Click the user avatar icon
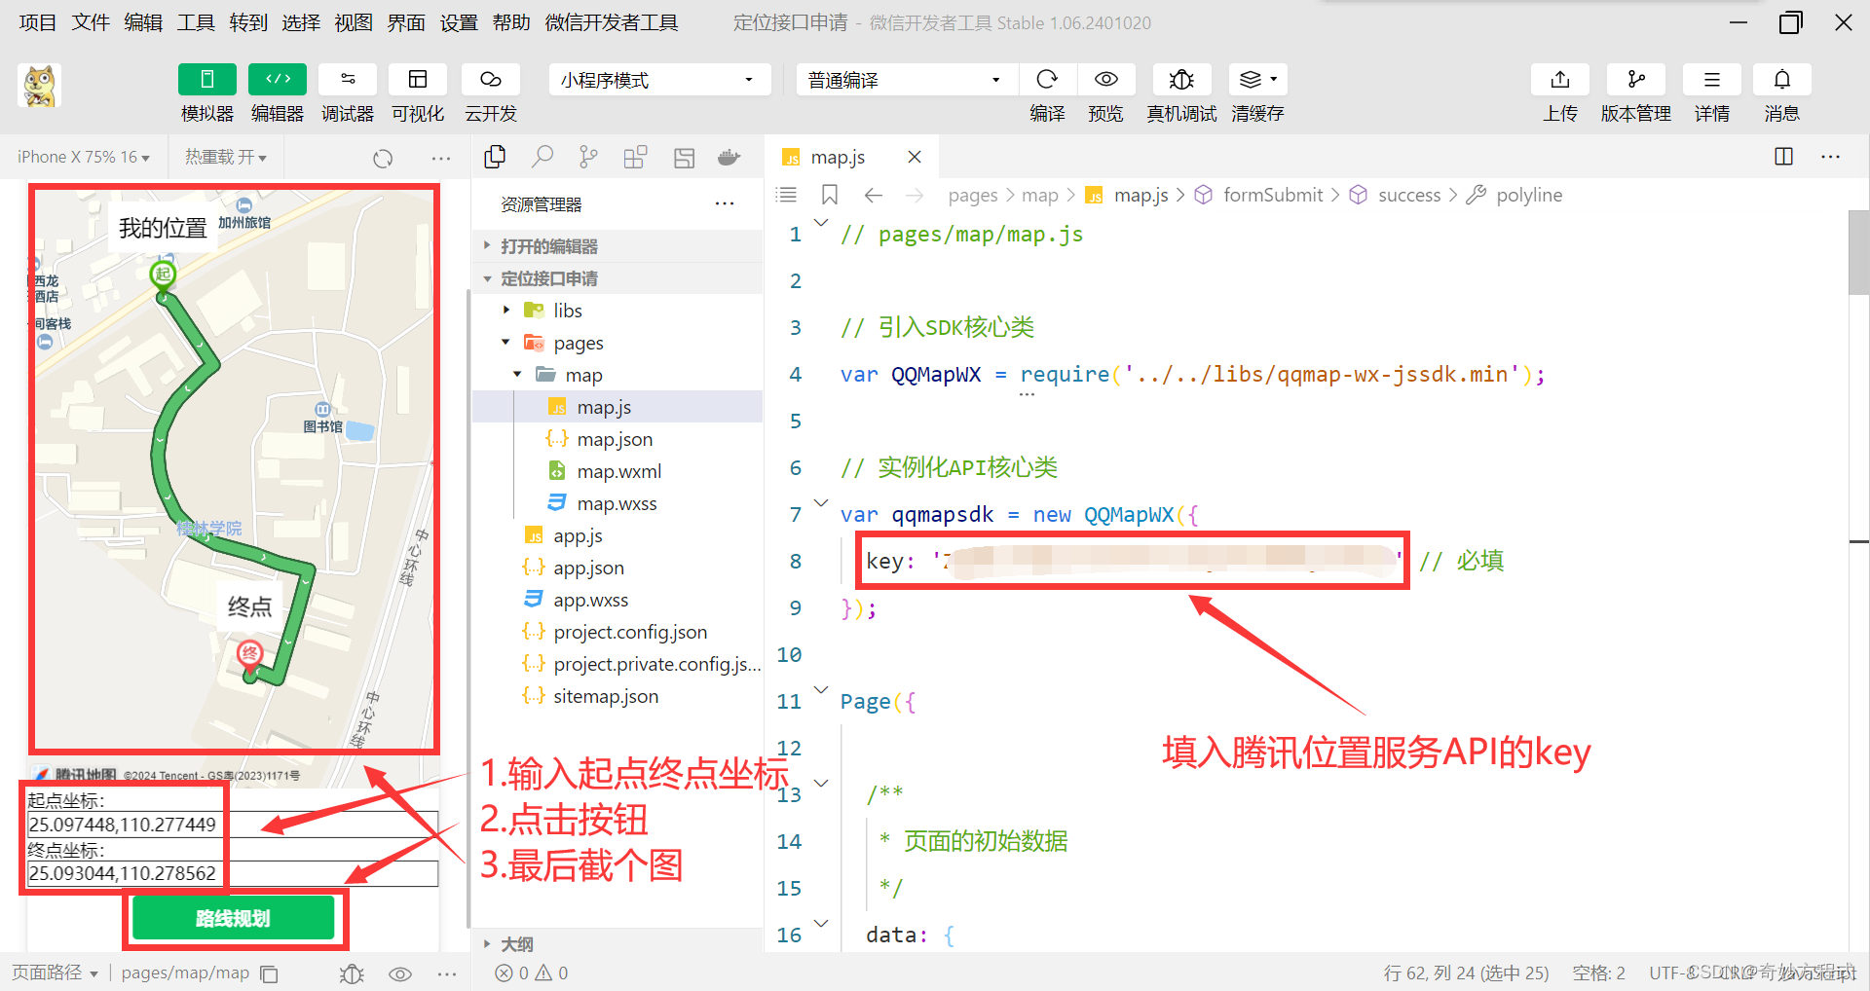Viewport: 1870px width, 991px height. click(40, 86)
